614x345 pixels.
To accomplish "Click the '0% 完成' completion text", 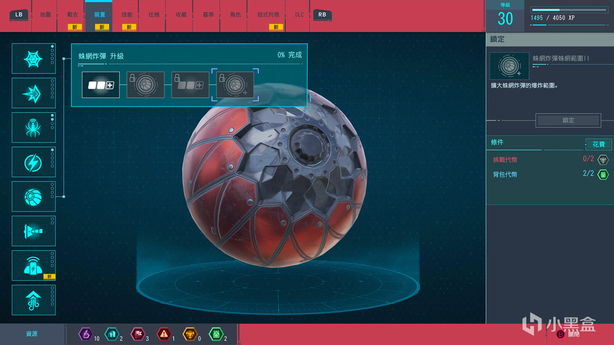I will coord(290,55).
